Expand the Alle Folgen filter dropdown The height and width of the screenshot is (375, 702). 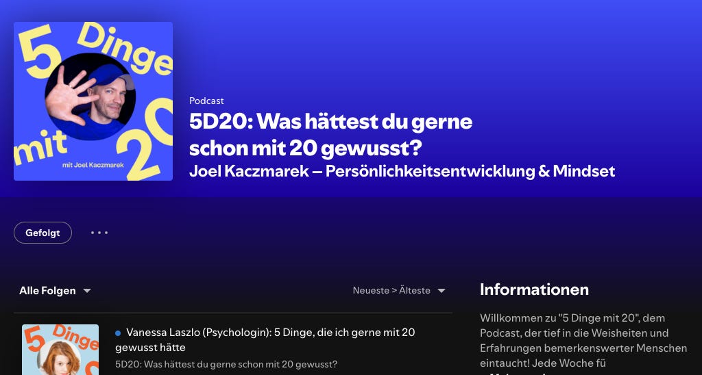55,291
